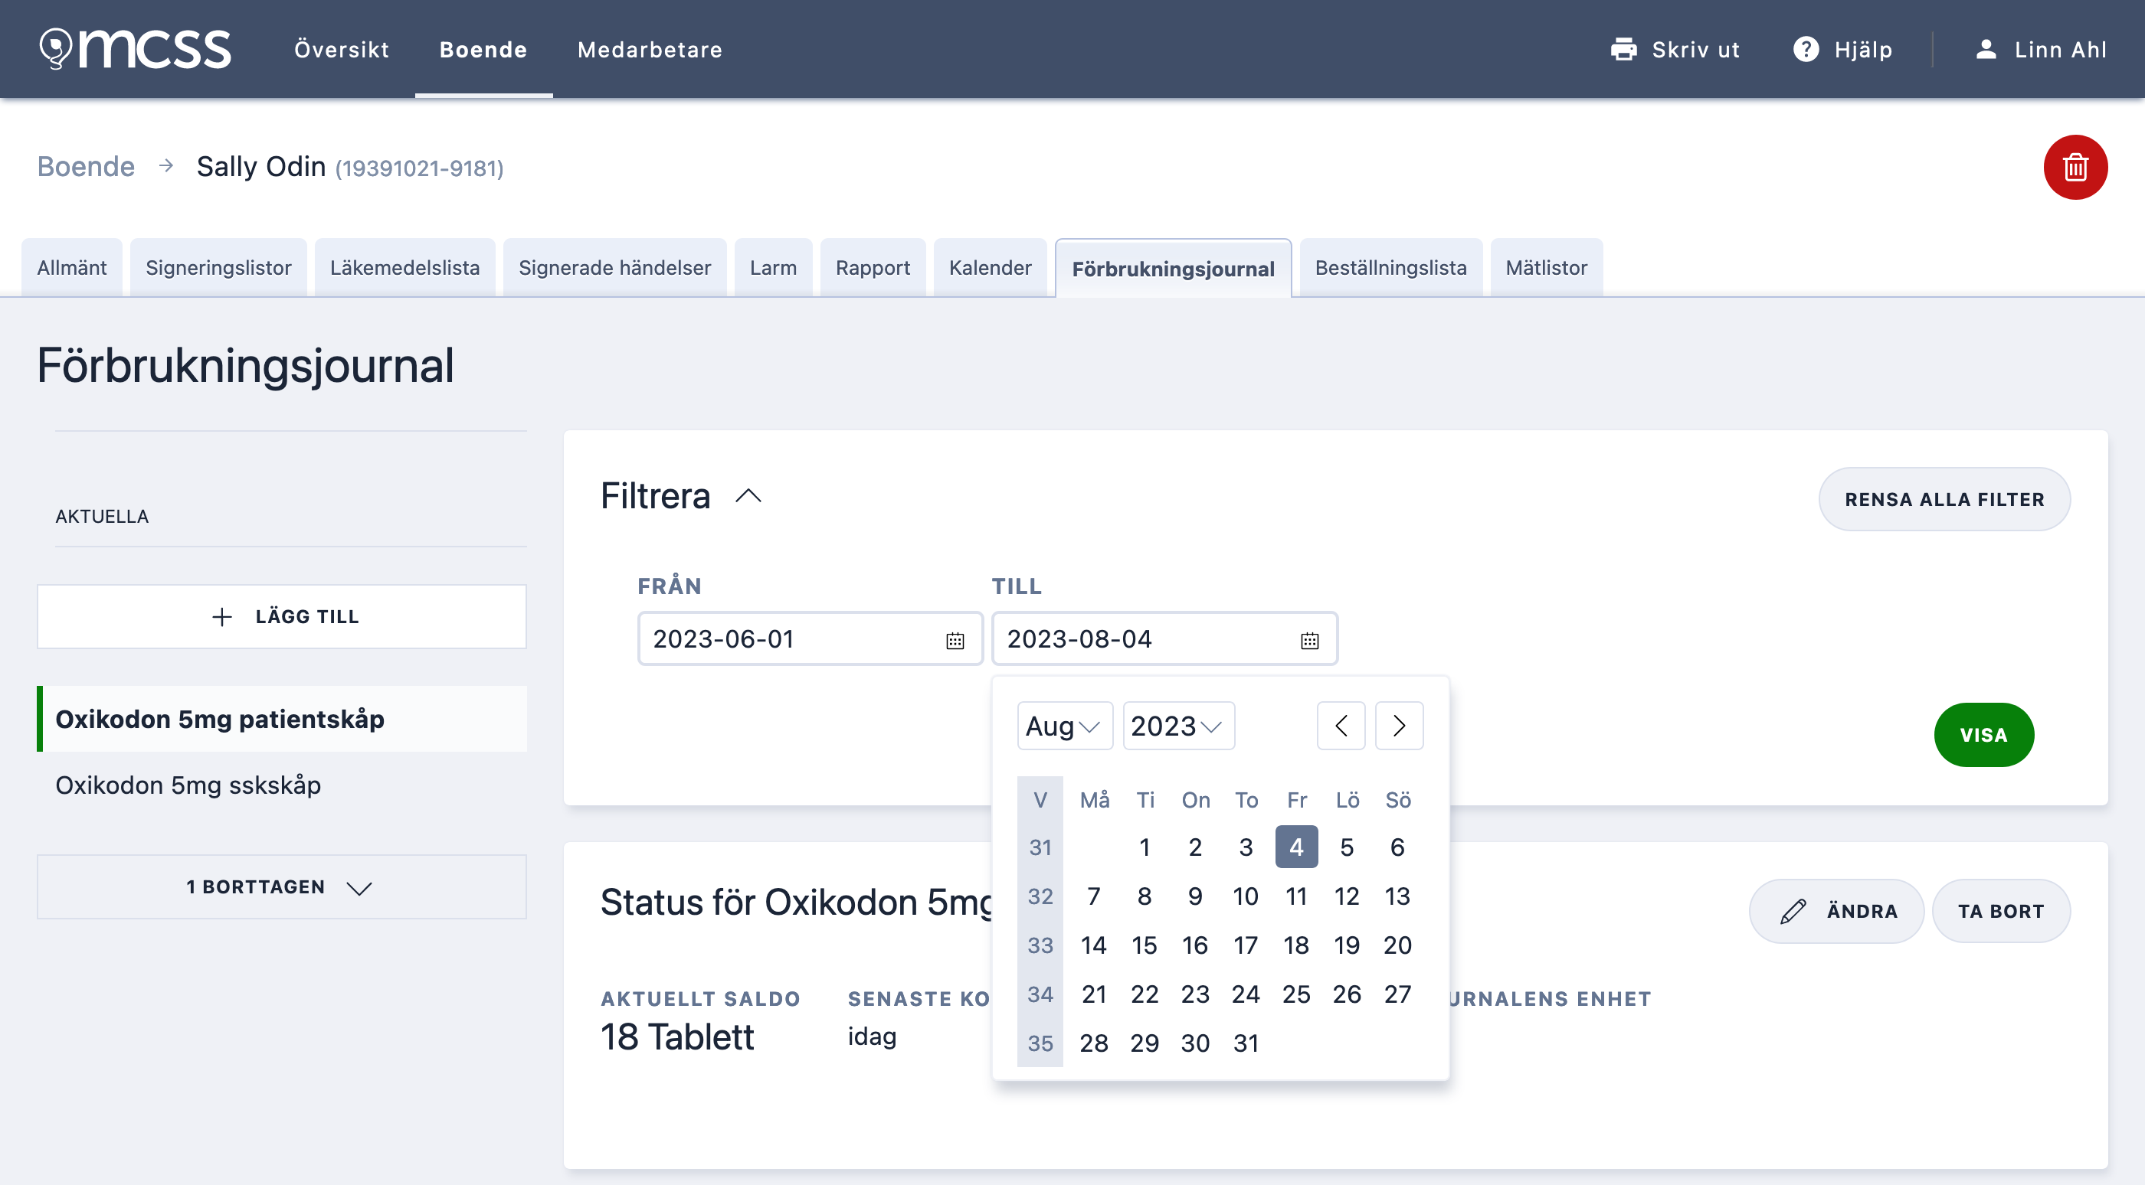Image resolution: width=2145 pixels, height=1185 pixels.
Task: Click Rensa alla filter button
Action: point(1944,499)
